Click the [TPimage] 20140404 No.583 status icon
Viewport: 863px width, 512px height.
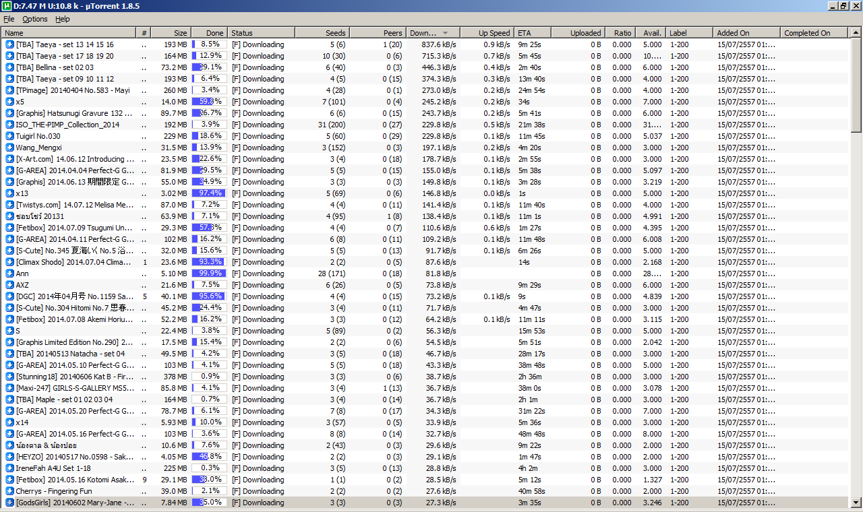click(9, 90)
